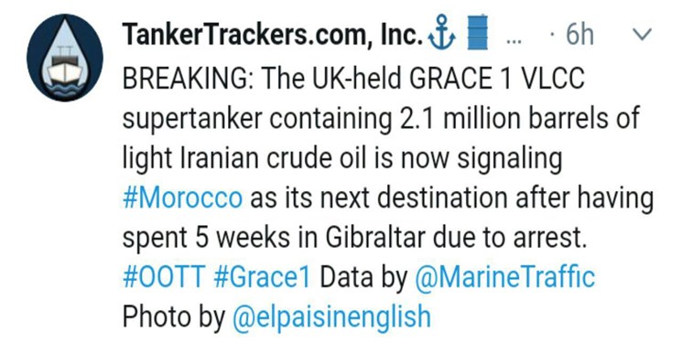The height and width of the screenshot is (343, 682).
Task: Click the word Gibraltar in tweet body
Action: click(x=375, y=238)
